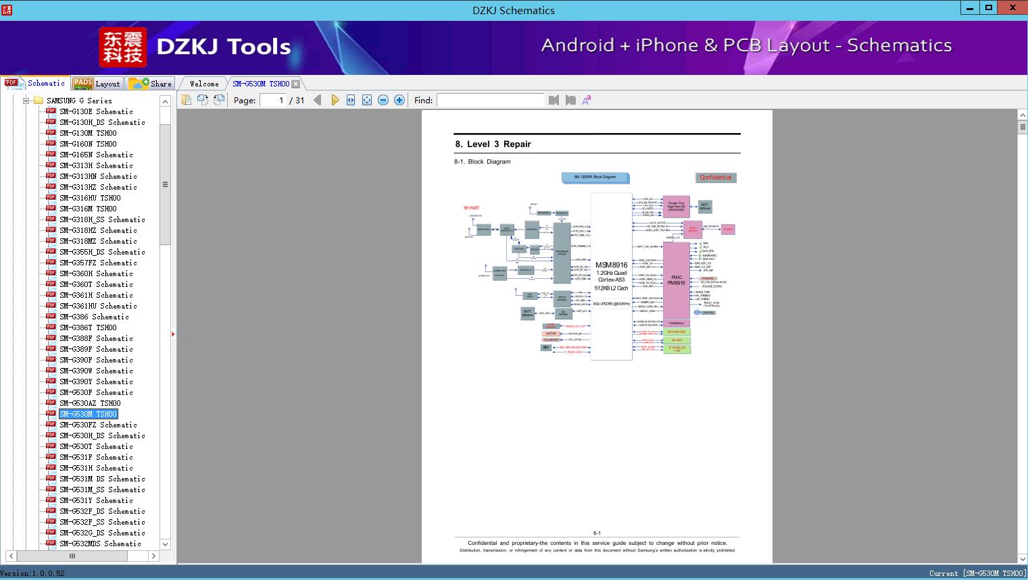Click the document vertical scrollbar thumb
The height and width of the screenshot is (580, 1028).
(x=1022, y=126)
